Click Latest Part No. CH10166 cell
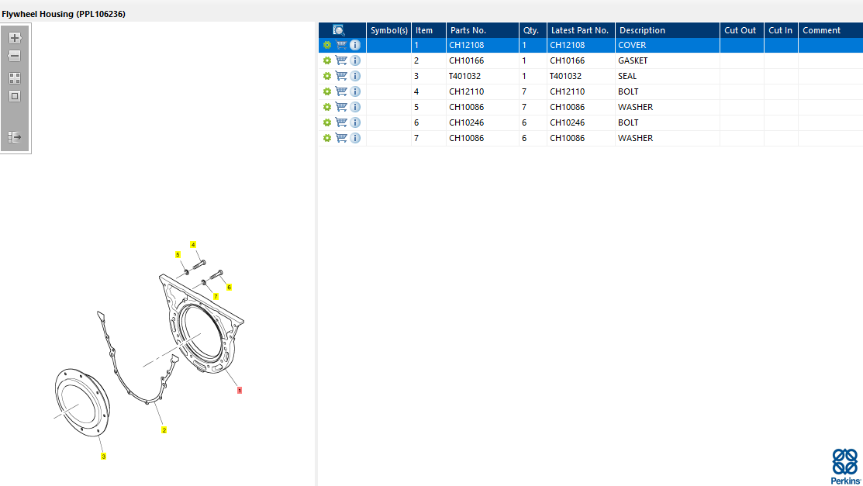 click(581, 60)
